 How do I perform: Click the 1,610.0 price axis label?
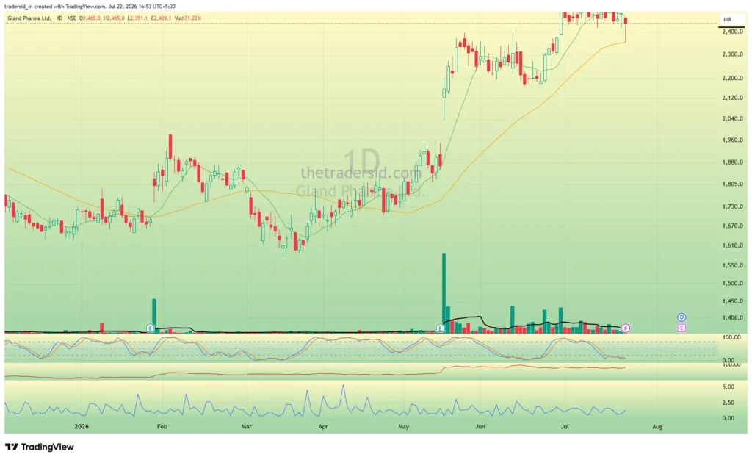732,245
